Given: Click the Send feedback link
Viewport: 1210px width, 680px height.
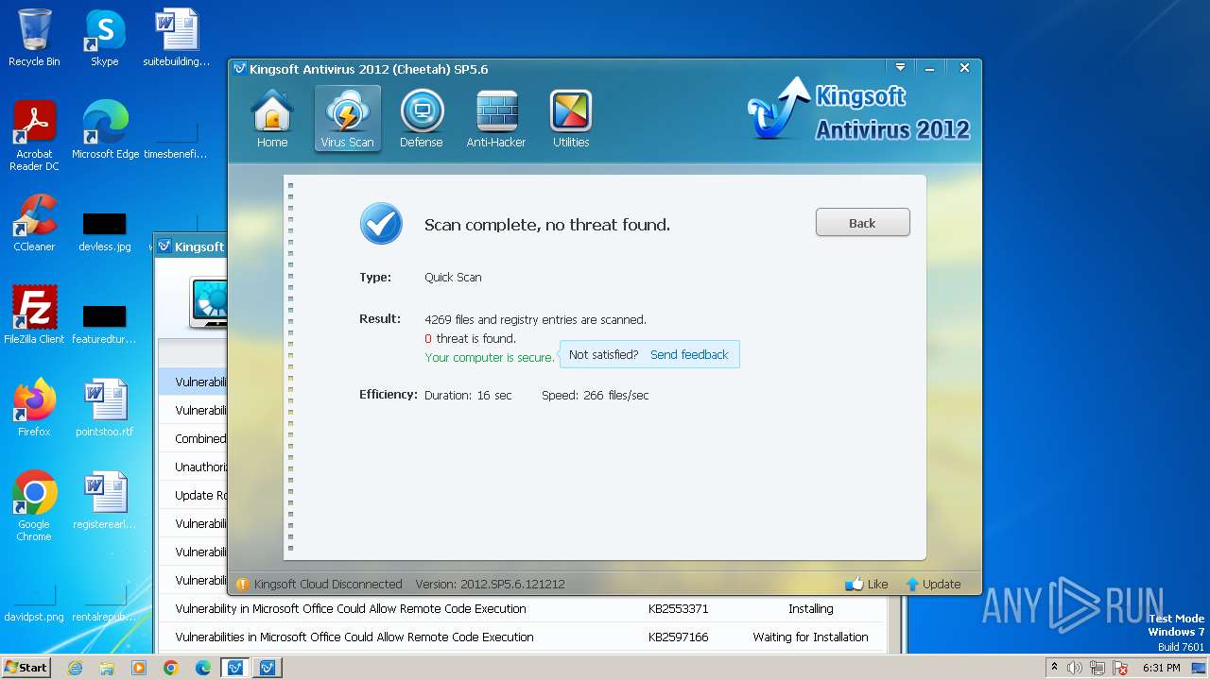Looking at the screenshot, I should coord(689,355).
